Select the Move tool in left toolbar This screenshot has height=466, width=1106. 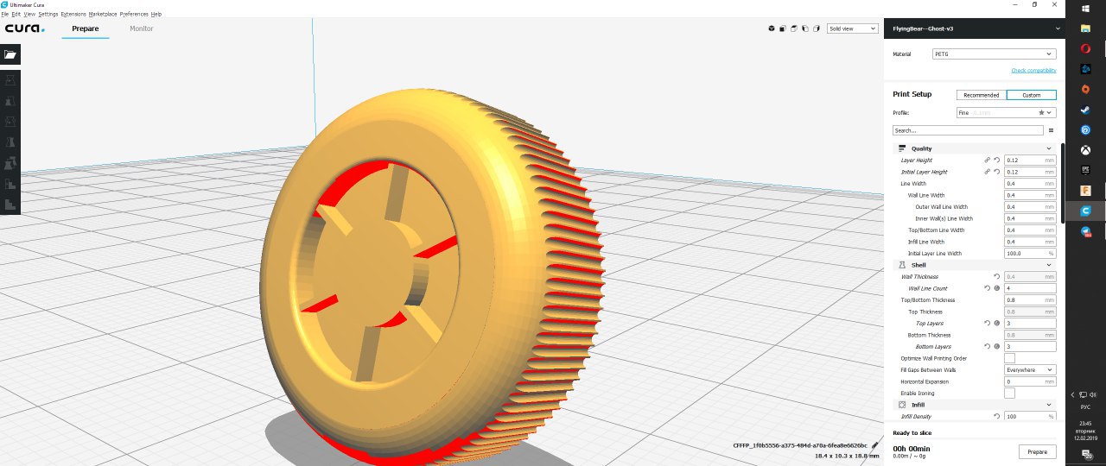(10, 79)
